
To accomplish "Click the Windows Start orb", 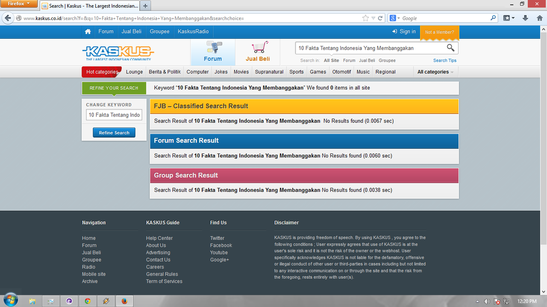I will (11, 300).
